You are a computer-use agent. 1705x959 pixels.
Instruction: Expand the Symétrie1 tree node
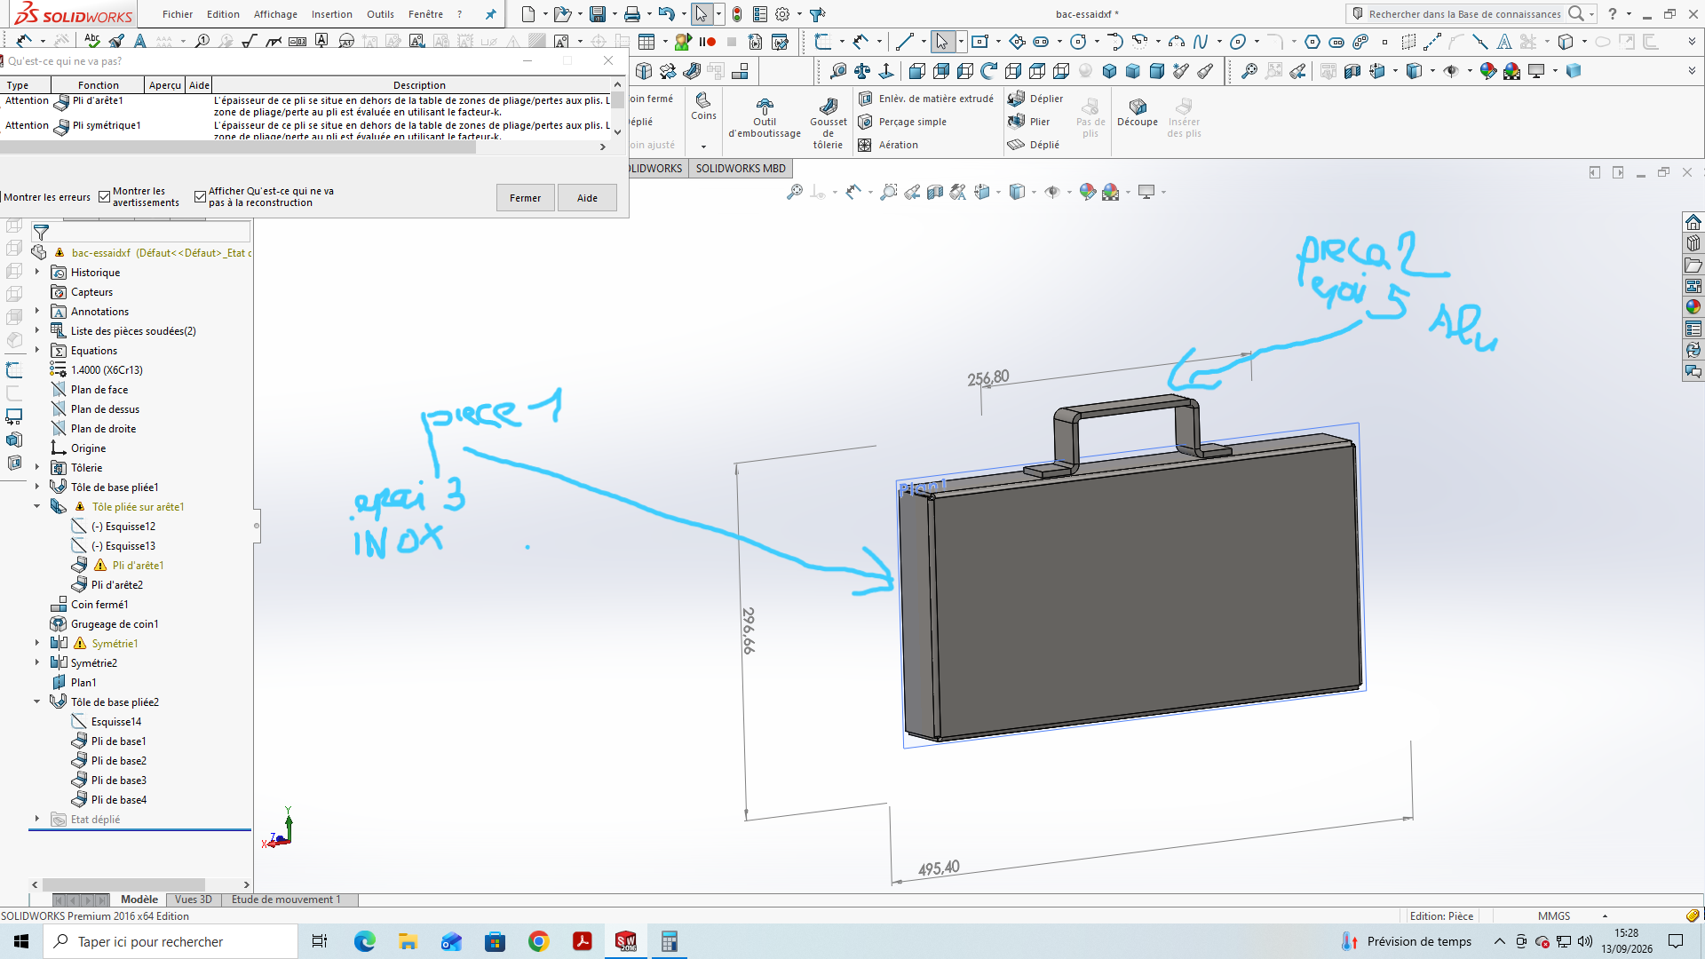click(36, 643)
